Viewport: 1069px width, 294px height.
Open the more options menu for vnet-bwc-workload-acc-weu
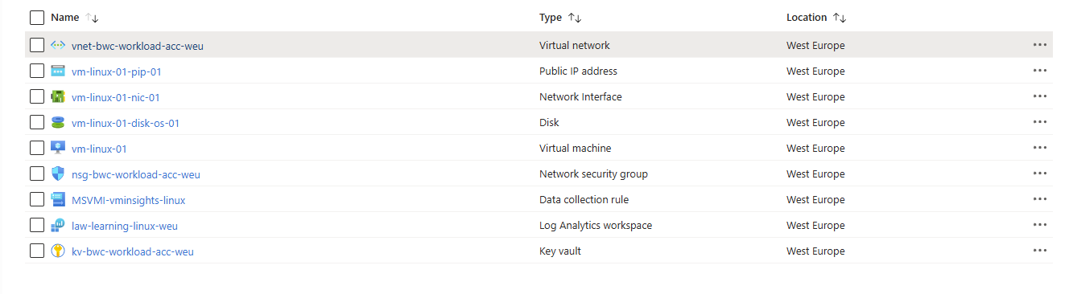[1040, 45]
